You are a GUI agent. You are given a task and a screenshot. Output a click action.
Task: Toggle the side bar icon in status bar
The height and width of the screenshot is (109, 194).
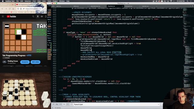tap(53, 108)
